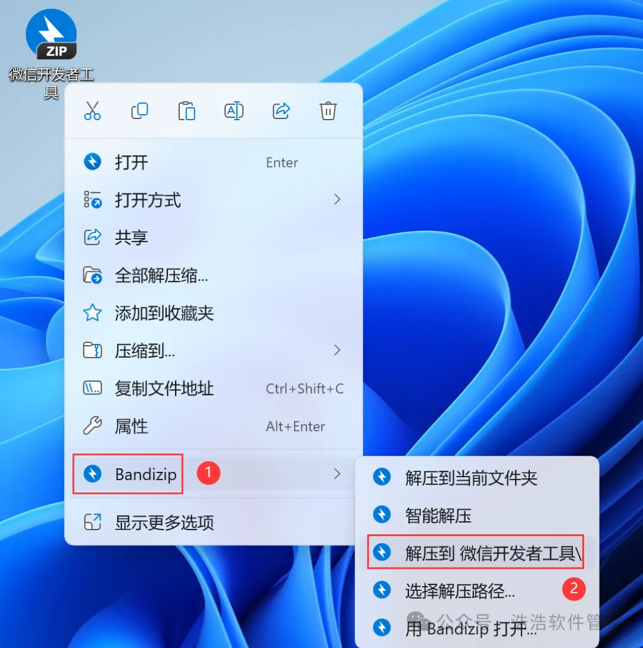Click the Enter shortcut text beside 打开
The height and width of the screenshot is (648, 643).
tap(282, 163)
